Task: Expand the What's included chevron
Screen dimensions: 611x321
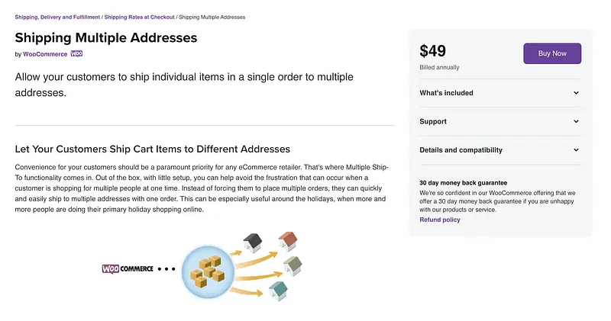Action: [x=576, y=93]
